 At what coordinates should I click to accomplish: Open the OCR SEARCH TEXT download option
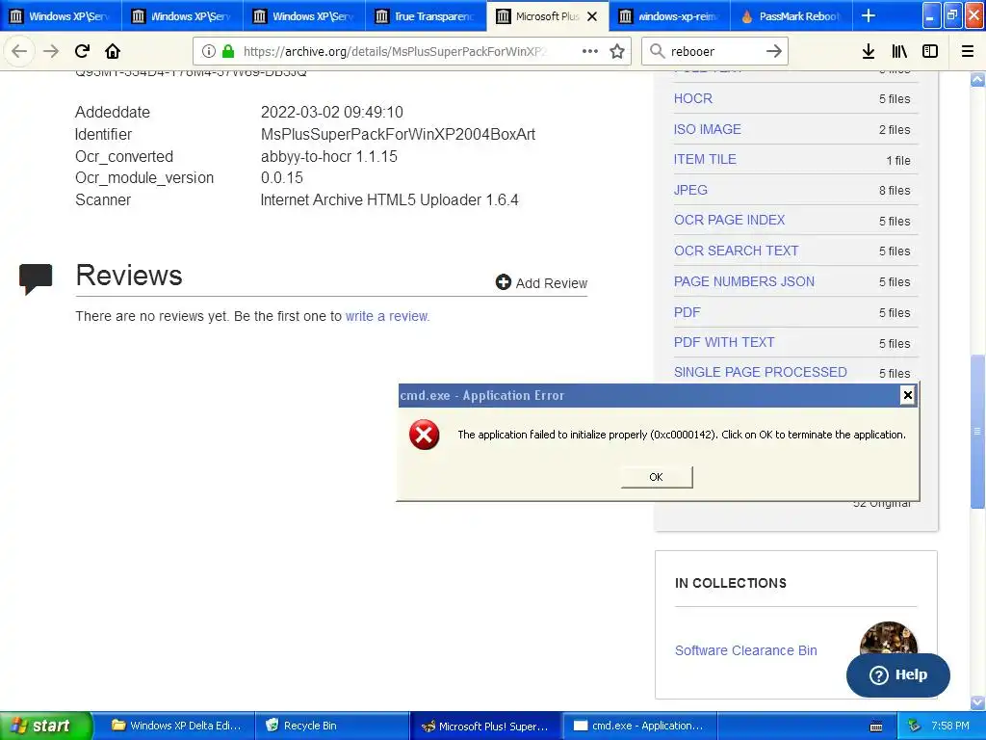[737, 251]
